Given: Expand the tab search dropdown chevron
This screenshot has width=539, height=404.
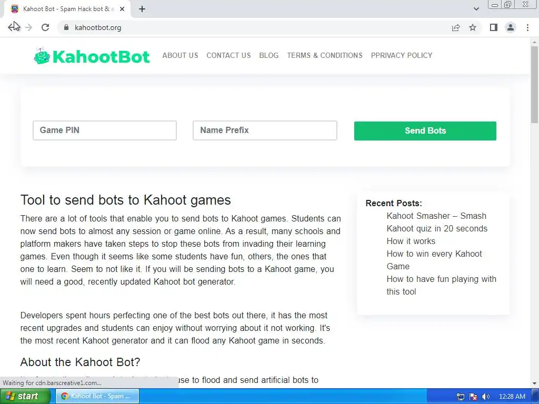Looking at the screenshot, I should 476,9.
